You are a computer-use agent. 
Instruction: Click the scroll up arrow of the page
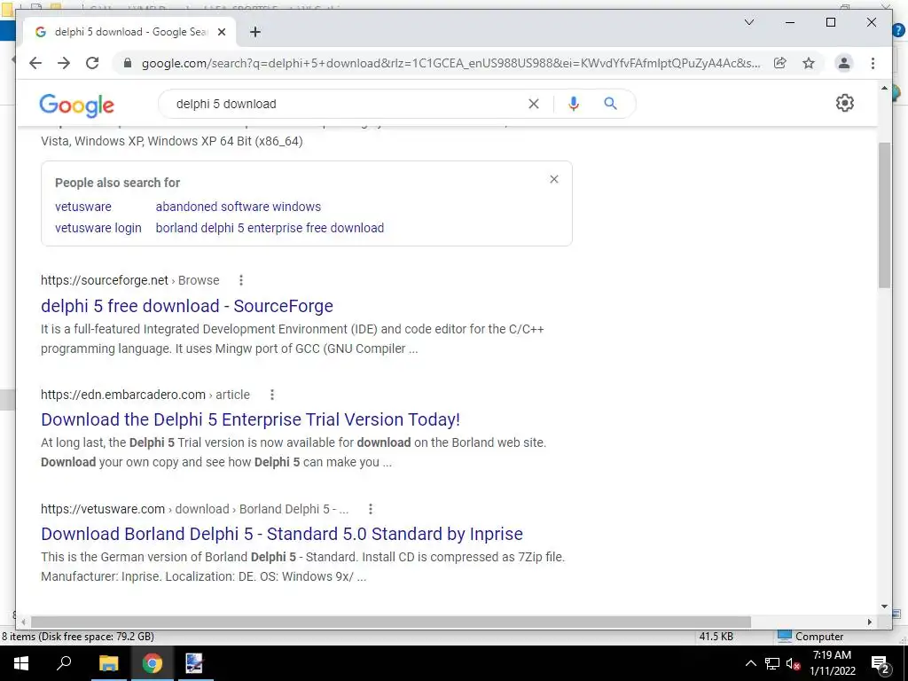pyautogui.click(x=884, y=88)
